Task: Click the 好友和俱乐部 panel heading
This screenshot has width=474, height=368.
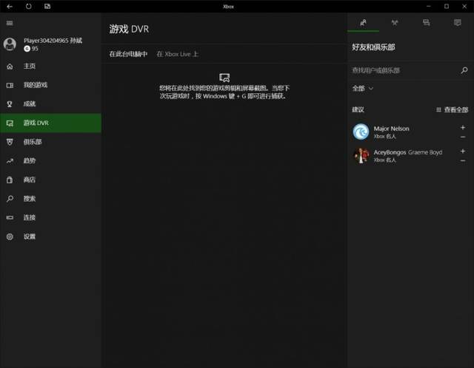Action: click(373, 47)
